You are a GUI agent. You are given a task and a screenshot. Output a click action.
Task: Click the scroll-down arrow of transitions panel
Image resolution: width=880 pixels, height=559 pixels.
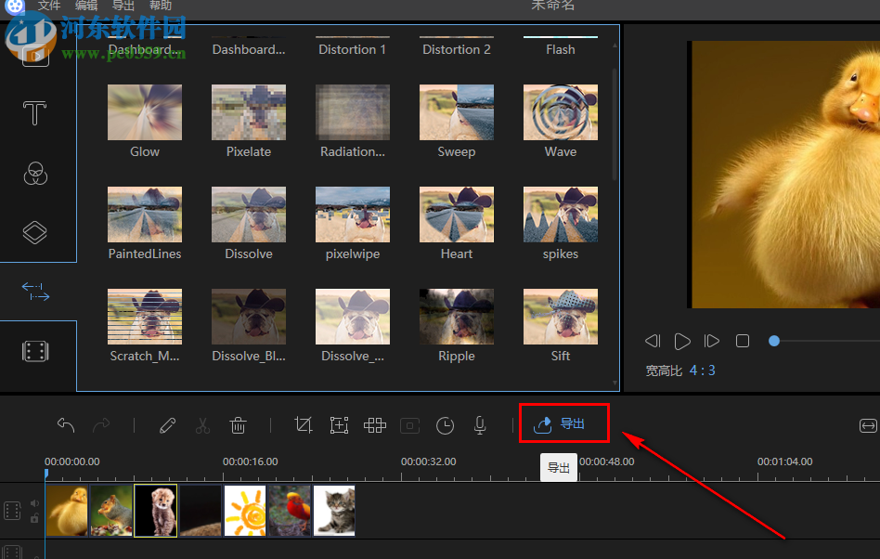pyautogui.click(x=615, y=383)
